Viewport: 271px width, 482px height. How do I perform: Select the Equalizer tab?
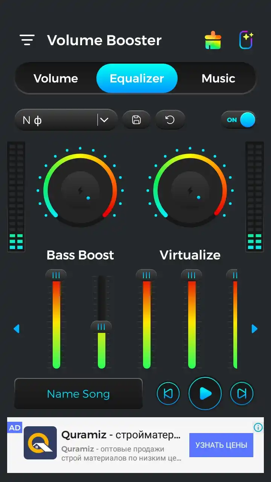137,78
